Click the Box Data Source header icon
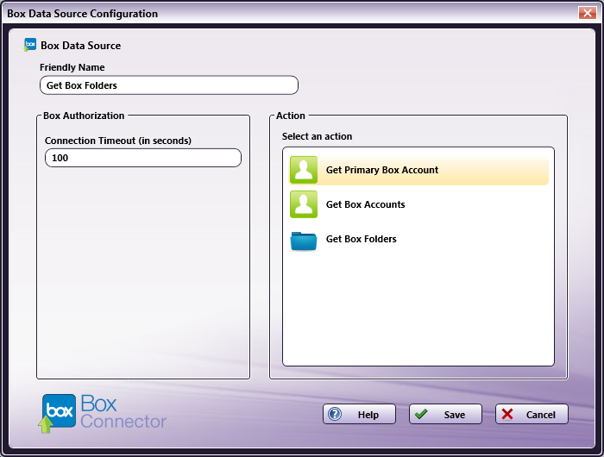This screenshot has width=604, height=457. 30,45
